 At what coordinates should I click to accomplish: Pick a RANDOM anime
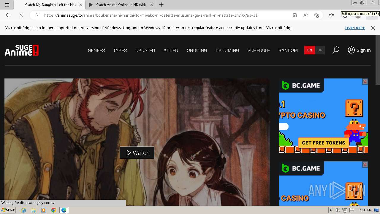[288, 51]
